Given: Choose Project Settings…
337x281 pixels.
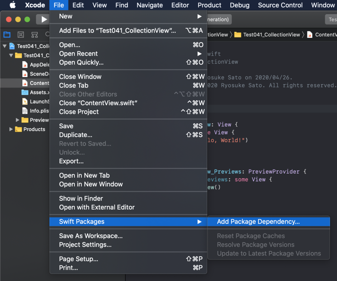Looking at the screenshot, I should click(128, 244).
